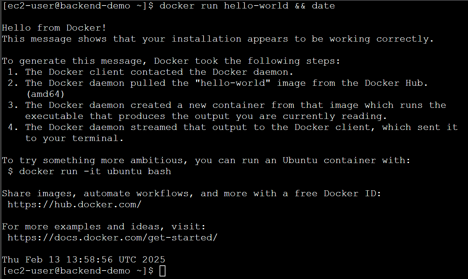Click the date output 'Thu Feb 13 13:58:56 UTC 2025'
The width and height of the screenshot is (468, 279).
click(x=84, y=260)
